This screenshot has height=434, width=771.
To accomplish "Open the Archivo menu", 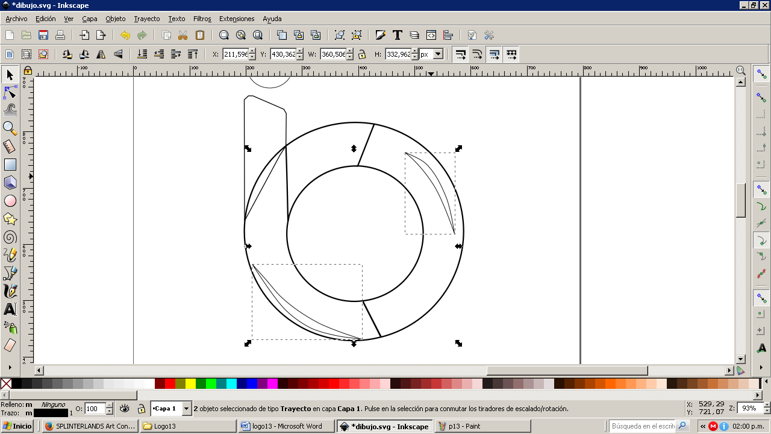I will tap(16, 19).
